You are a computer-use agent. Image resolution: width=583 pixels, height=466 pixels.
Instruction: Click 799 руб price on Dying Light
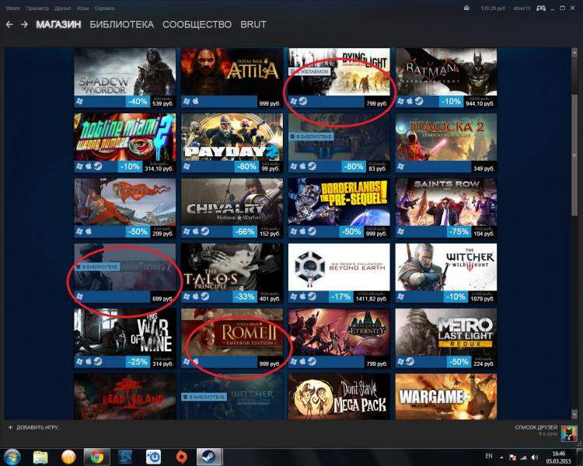[x=377, y=103]
